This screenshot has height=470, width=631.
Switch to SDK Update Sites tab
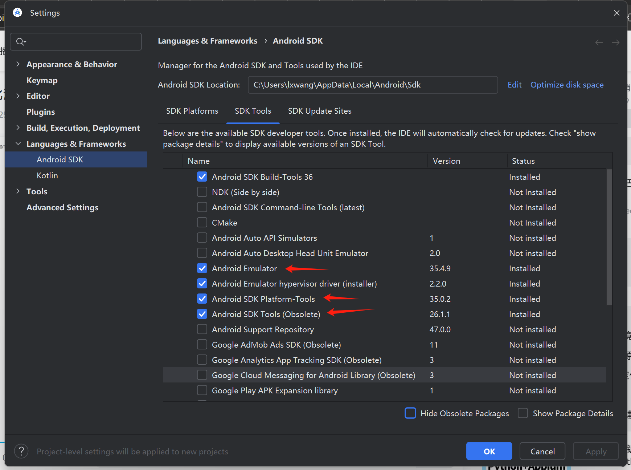[x=320, y=111]
